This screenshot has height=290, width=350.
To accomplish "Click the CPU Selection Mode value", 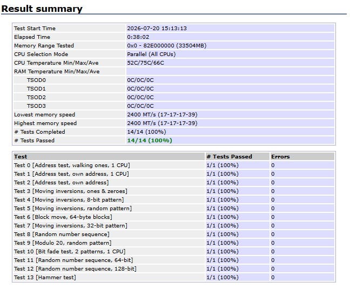I will [151, 54].
